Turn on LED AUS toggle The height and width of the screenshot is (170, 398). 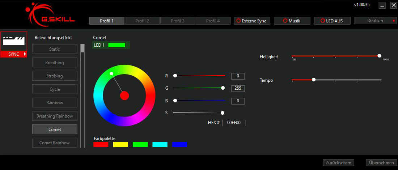tap(331, 21)
